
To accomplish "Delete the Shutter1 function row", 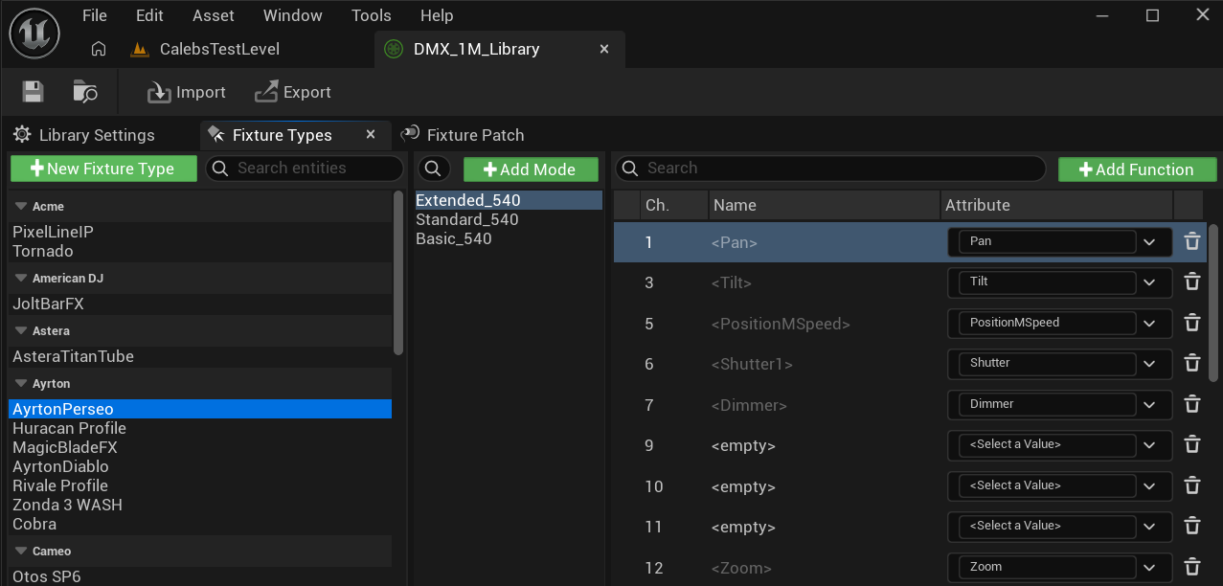I will [1192, 363].
